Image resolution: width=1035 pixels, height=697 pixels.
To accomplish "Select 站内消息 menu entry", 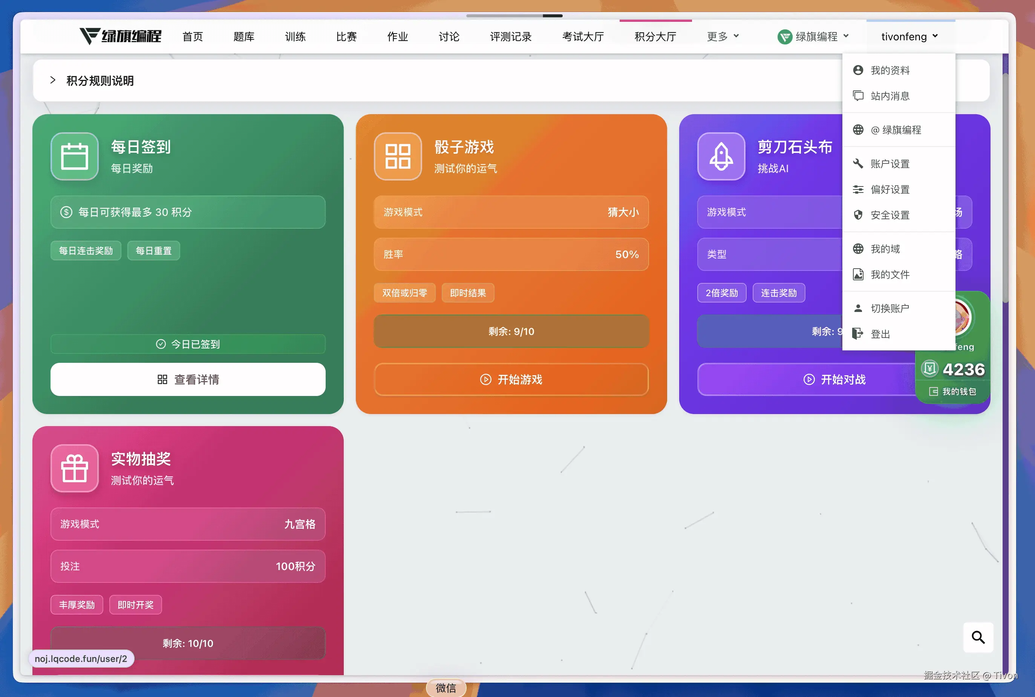I will pos(890,96).
